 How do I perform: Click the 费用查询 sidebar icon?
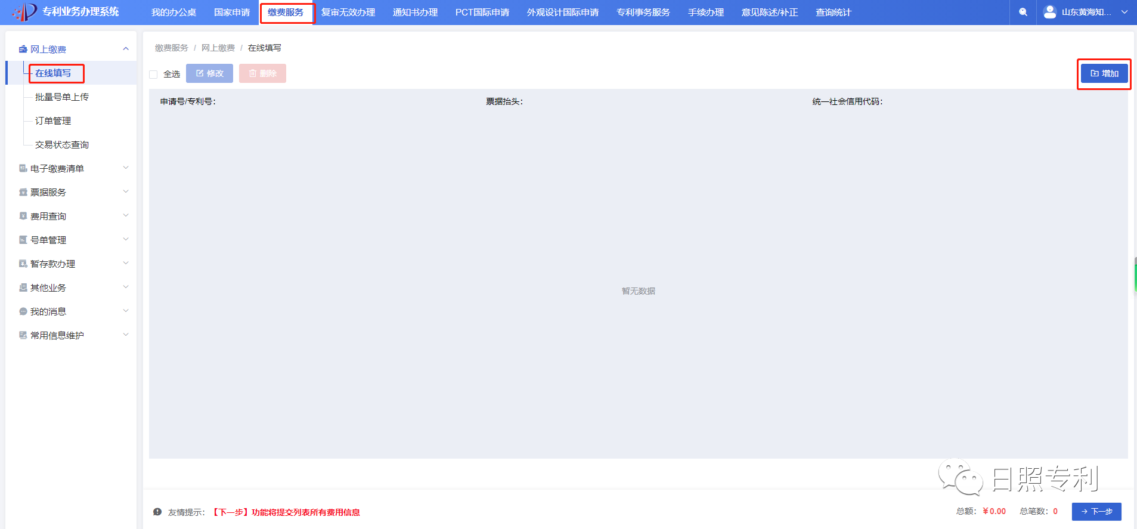click(23, 216)
